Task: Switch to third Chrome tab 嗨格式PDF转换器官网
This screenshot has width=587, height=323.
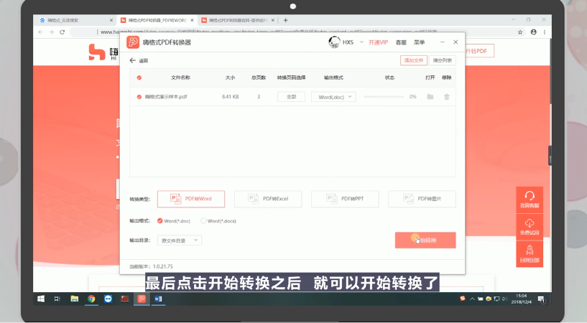Action: (238, 20)
